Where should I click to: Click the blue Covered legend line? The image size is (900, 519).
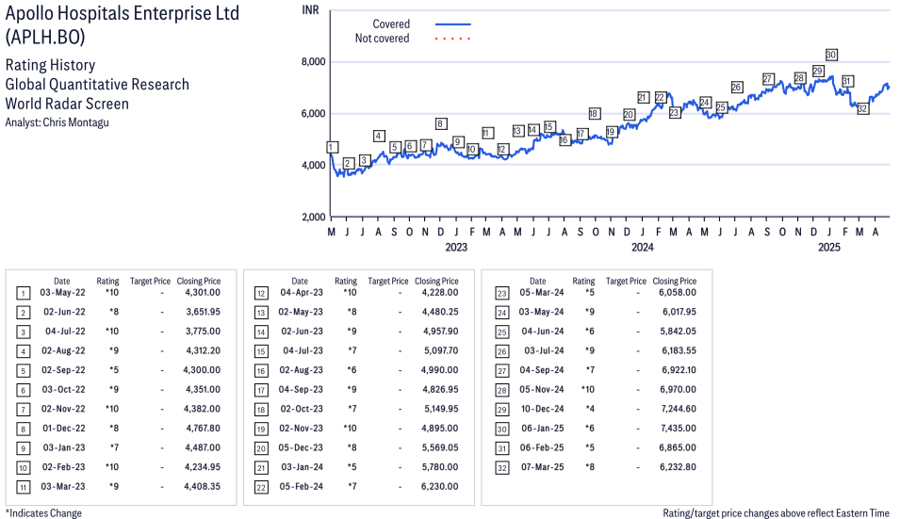coord(453,24)
